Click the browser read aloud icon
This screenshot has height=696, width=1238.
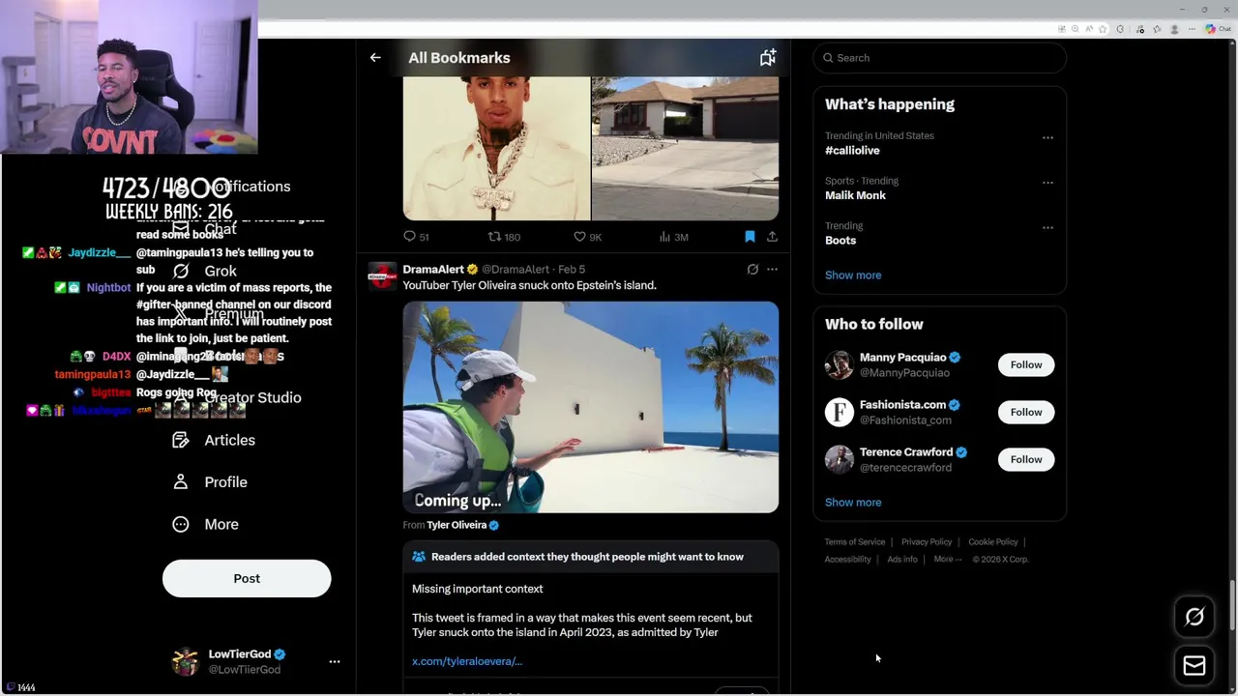(1089, 29)
